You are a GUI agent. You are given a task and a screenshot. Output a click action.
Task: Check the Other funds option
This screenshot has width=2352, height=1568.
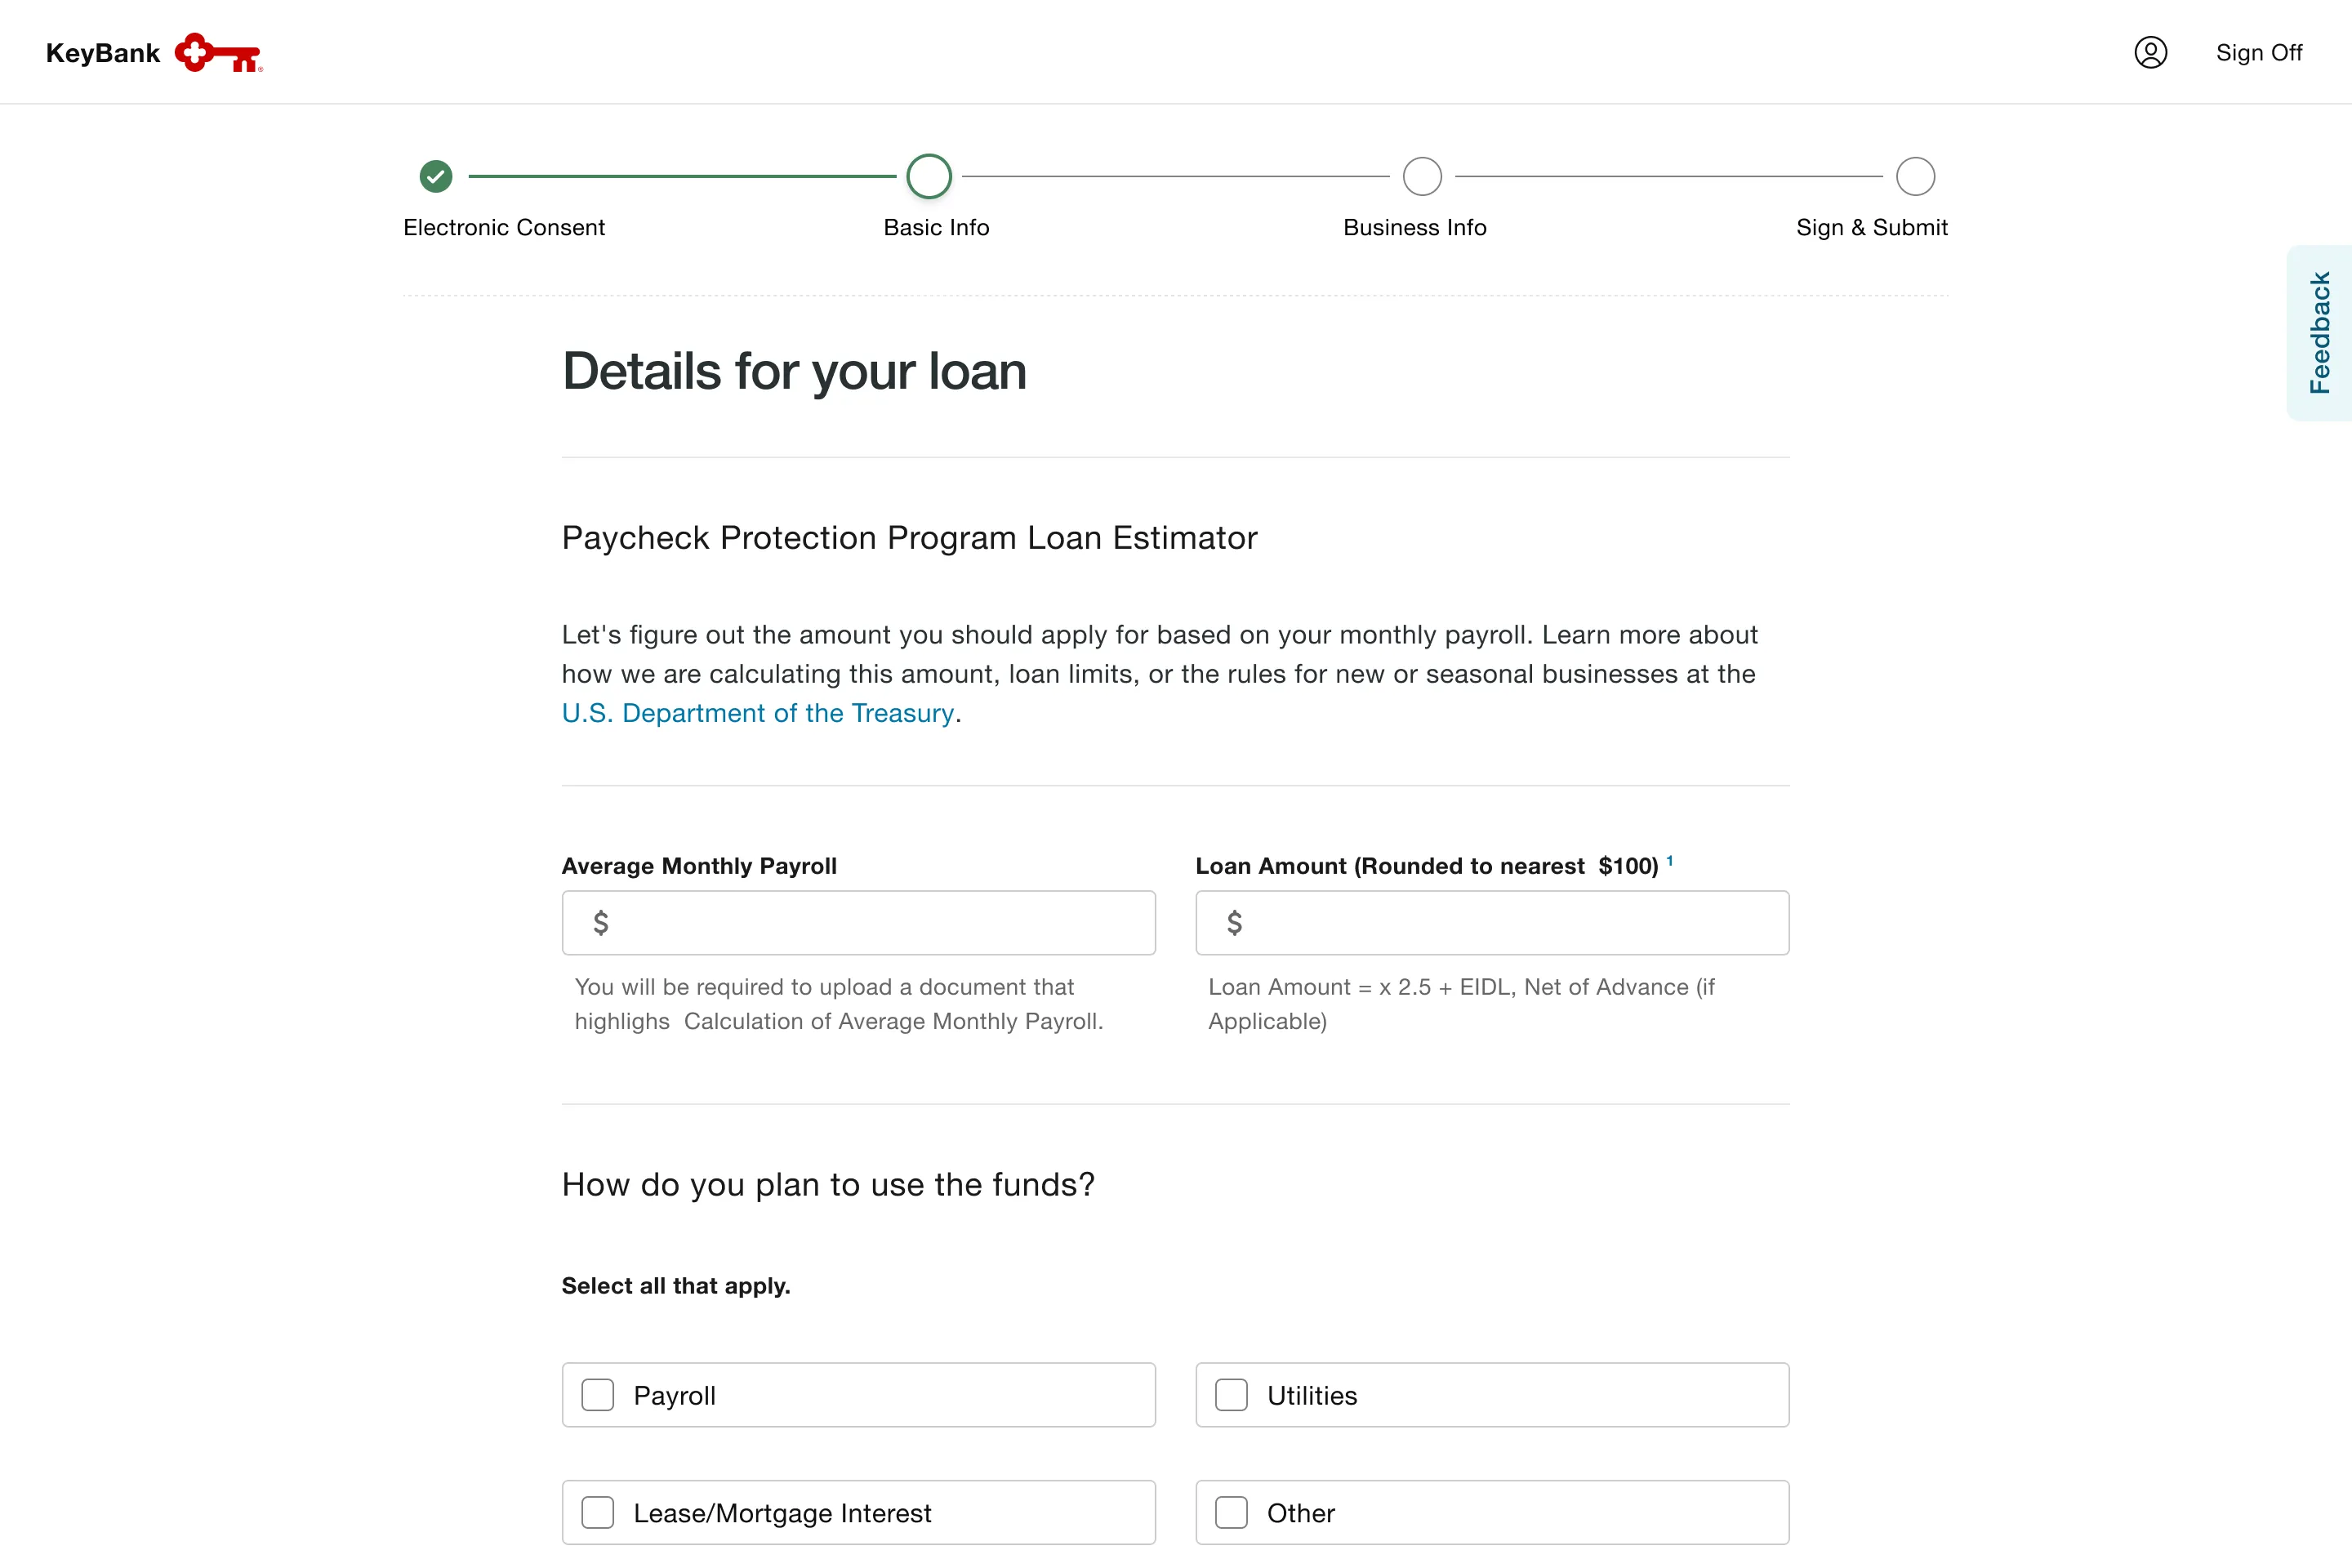pos(1231,1512)
